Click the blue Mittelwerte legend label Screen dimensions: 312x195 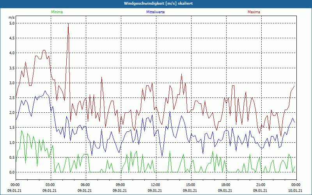tap(155, 12)
